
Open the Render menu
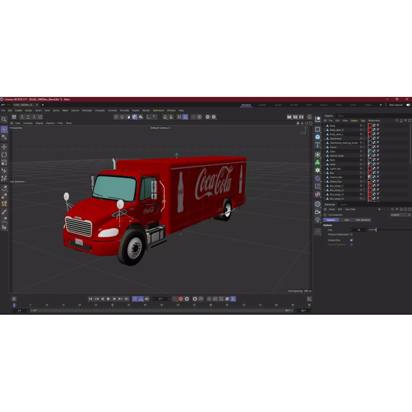click(146, 110)
